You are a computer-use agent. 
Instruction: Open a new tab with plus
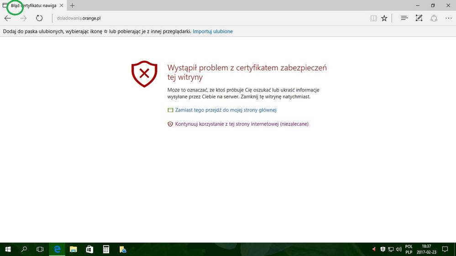[72, 5]
